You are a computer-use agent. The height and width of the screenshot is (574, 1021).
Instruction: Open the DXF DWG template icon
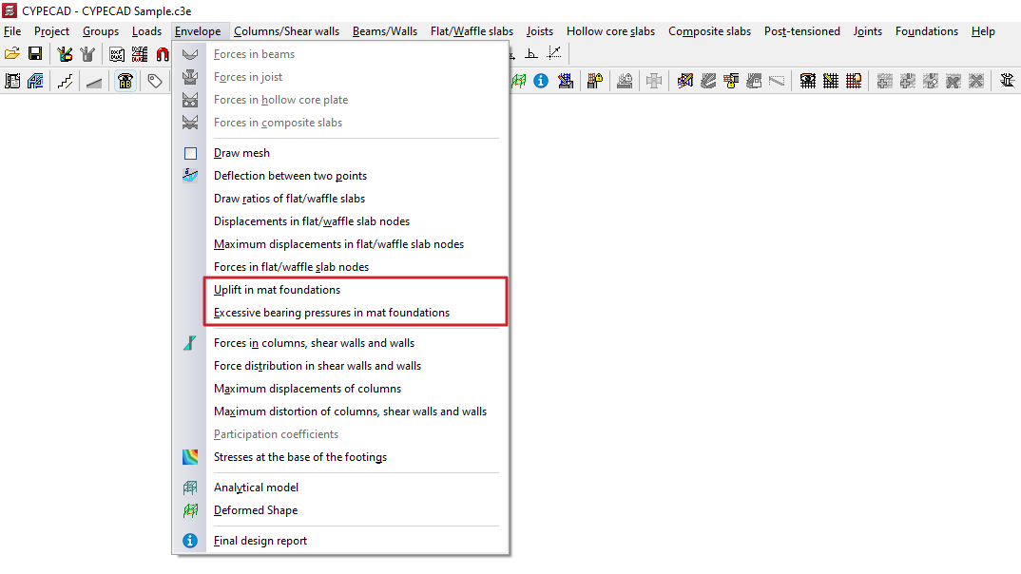pyautogui.click(x=117, y=54)
